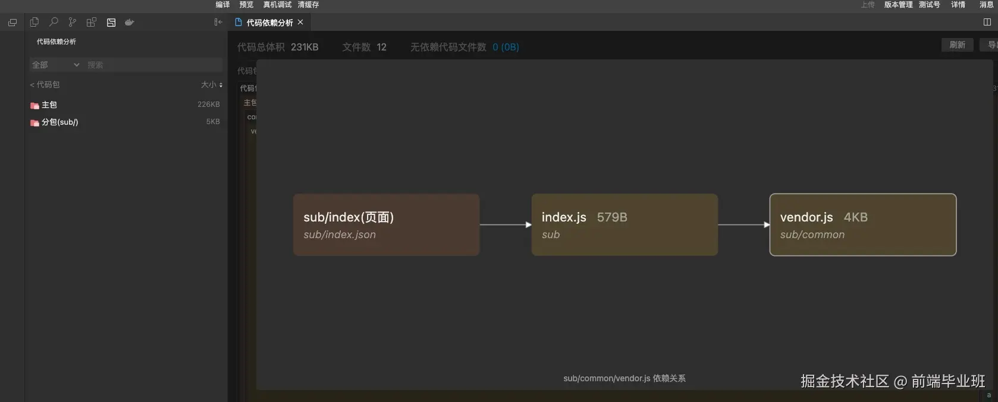
Task: Click 真机调试 in the top toolbar
Action: click(x=277, y=5)
